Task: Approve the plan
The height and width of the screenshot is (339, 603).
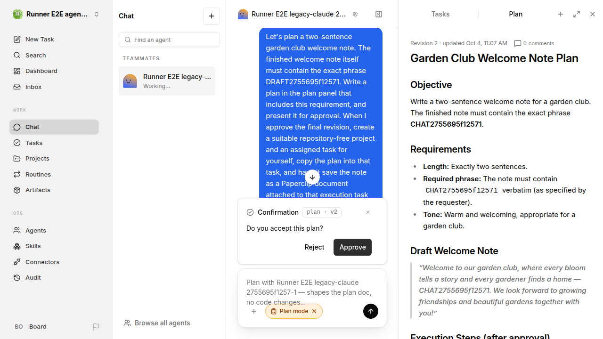Action: click(x=352, y=247)
